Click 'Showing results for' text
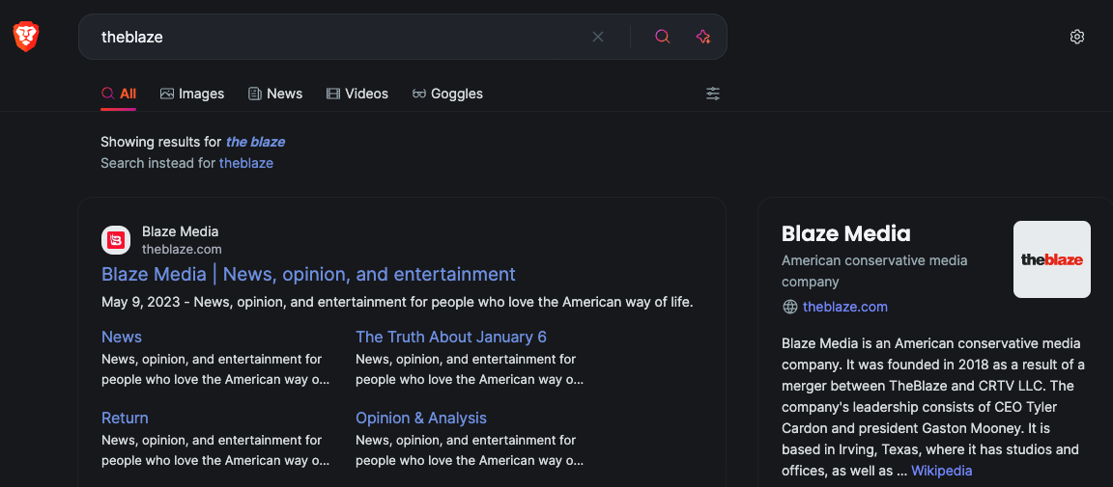 pos(161,142)
